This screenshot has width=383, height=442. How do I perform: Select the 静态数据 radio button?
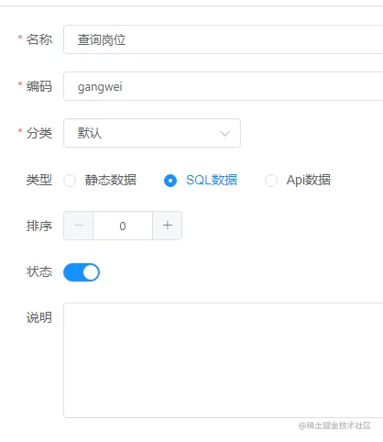click(x=70, y=181)
